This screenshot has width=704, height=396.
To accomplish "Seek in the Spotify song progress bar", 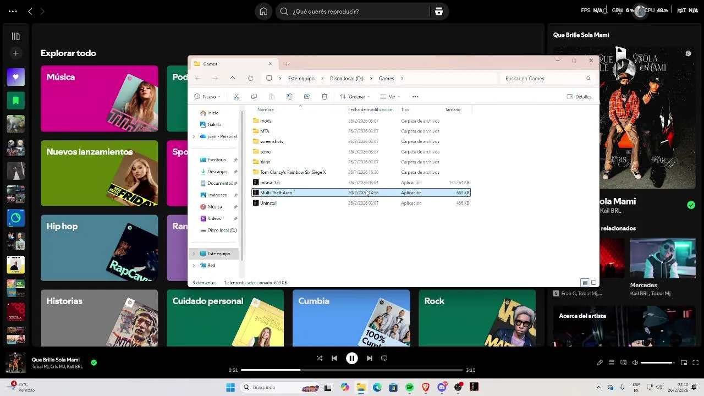I will tap(352, 370).
